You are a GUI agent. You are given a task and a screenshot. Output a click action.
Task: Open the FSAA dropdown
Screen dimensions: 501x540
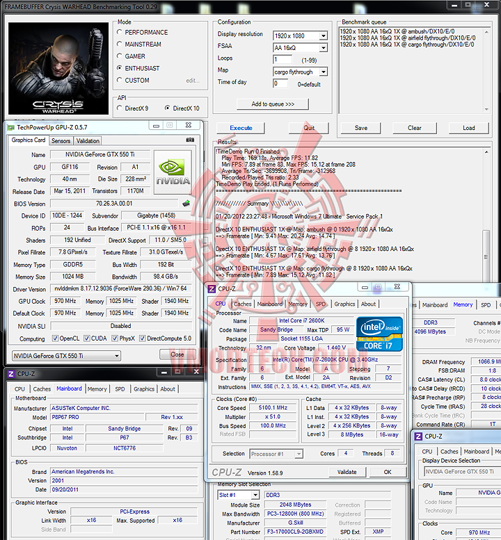(323, 48)
